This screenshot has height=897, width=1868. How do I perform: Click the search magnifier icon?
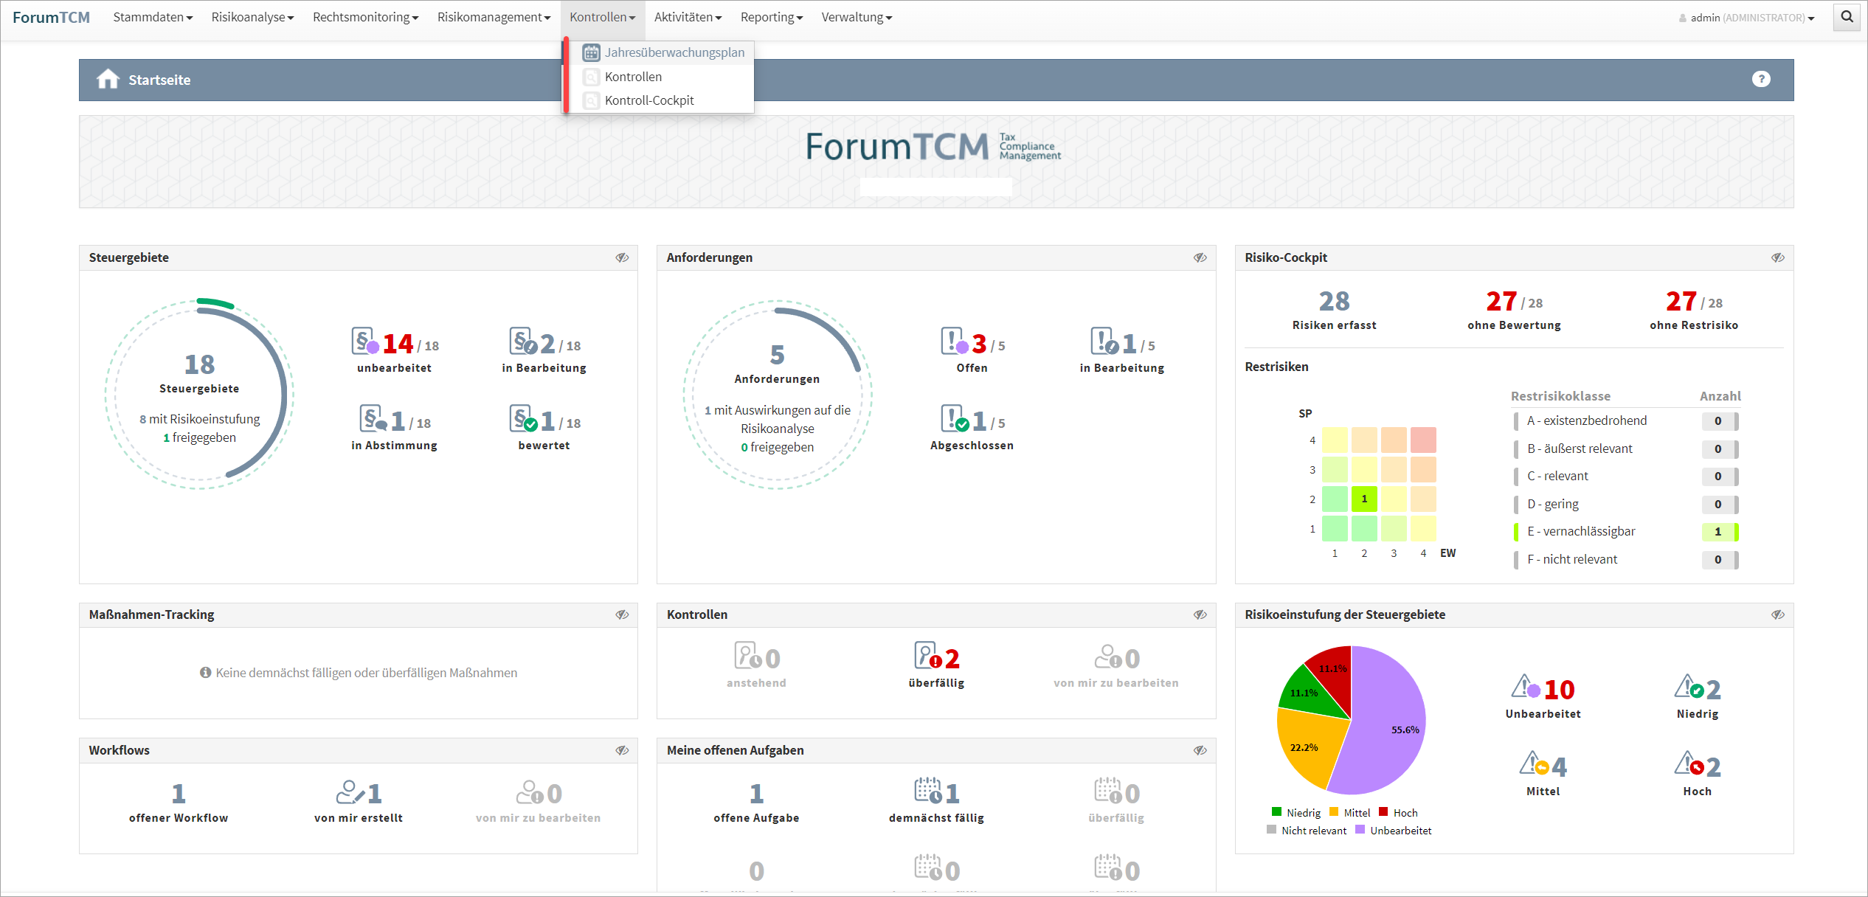point(1847,17)
